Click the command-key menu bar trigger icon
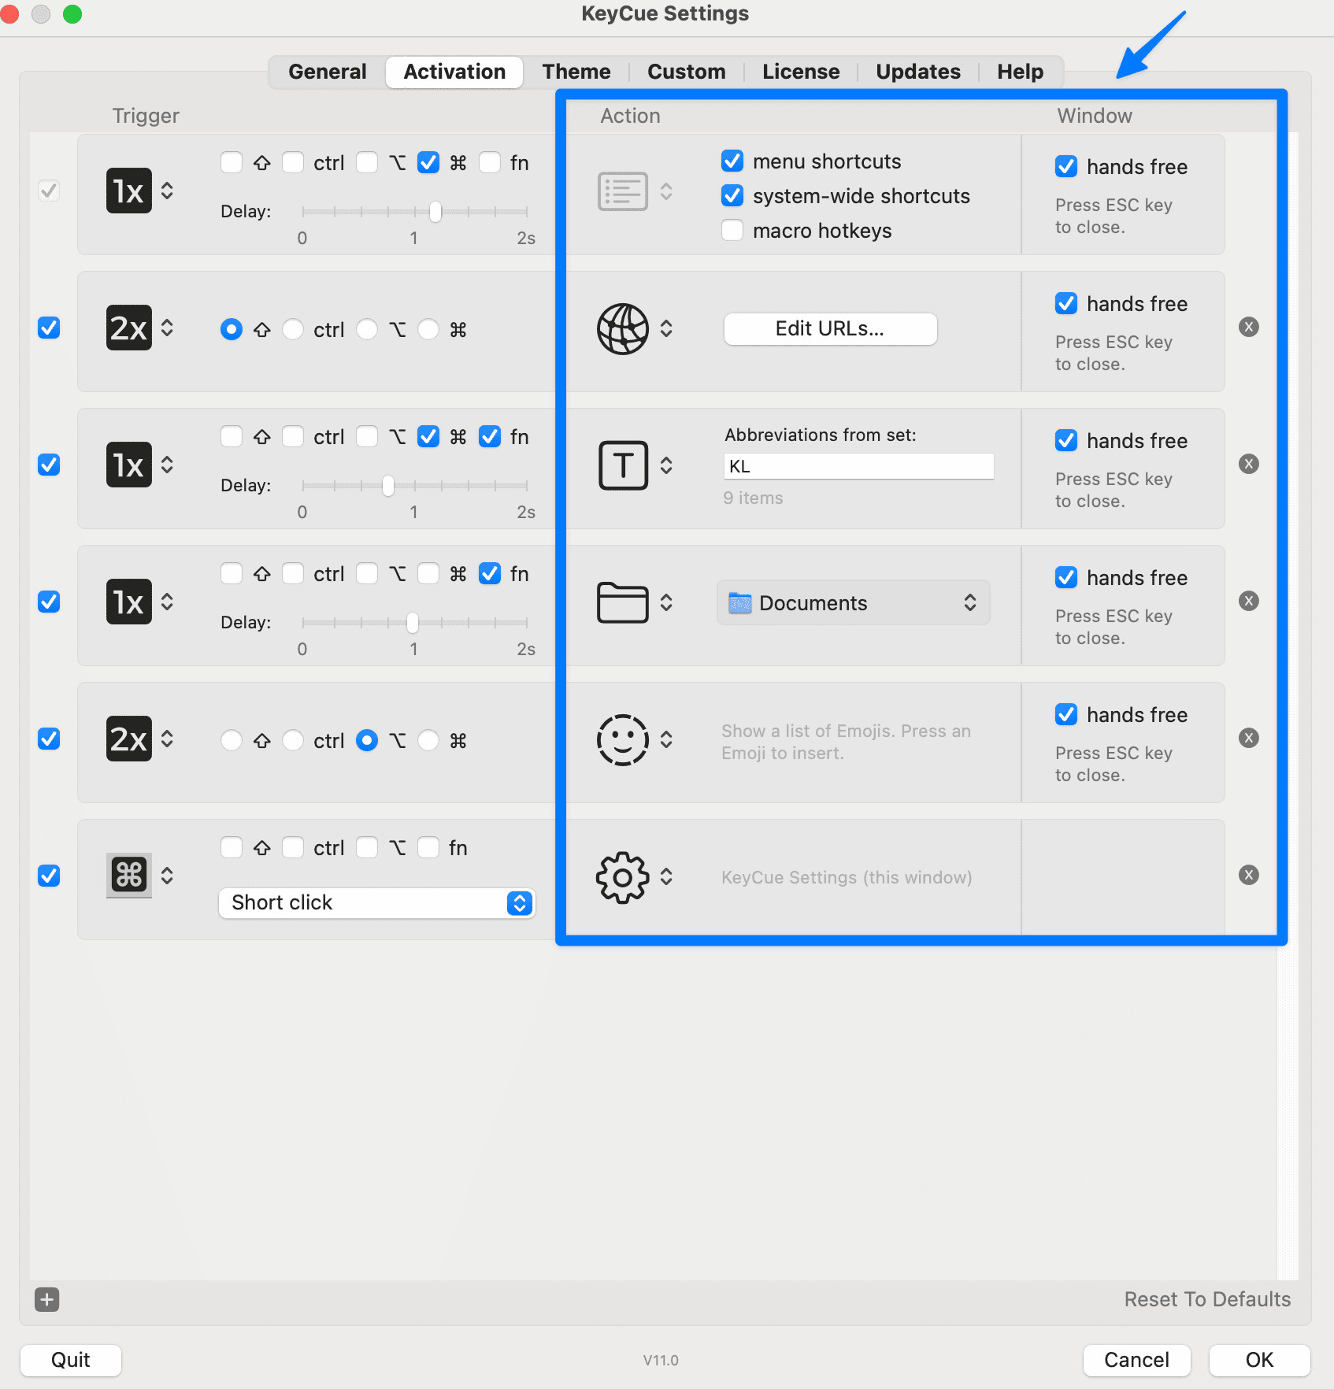The width and height of the screenshot is (1334, 1389). tap(129, 875)
